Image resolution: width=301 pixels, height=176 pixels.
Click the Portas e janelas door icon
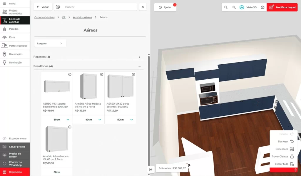(4, 46)
